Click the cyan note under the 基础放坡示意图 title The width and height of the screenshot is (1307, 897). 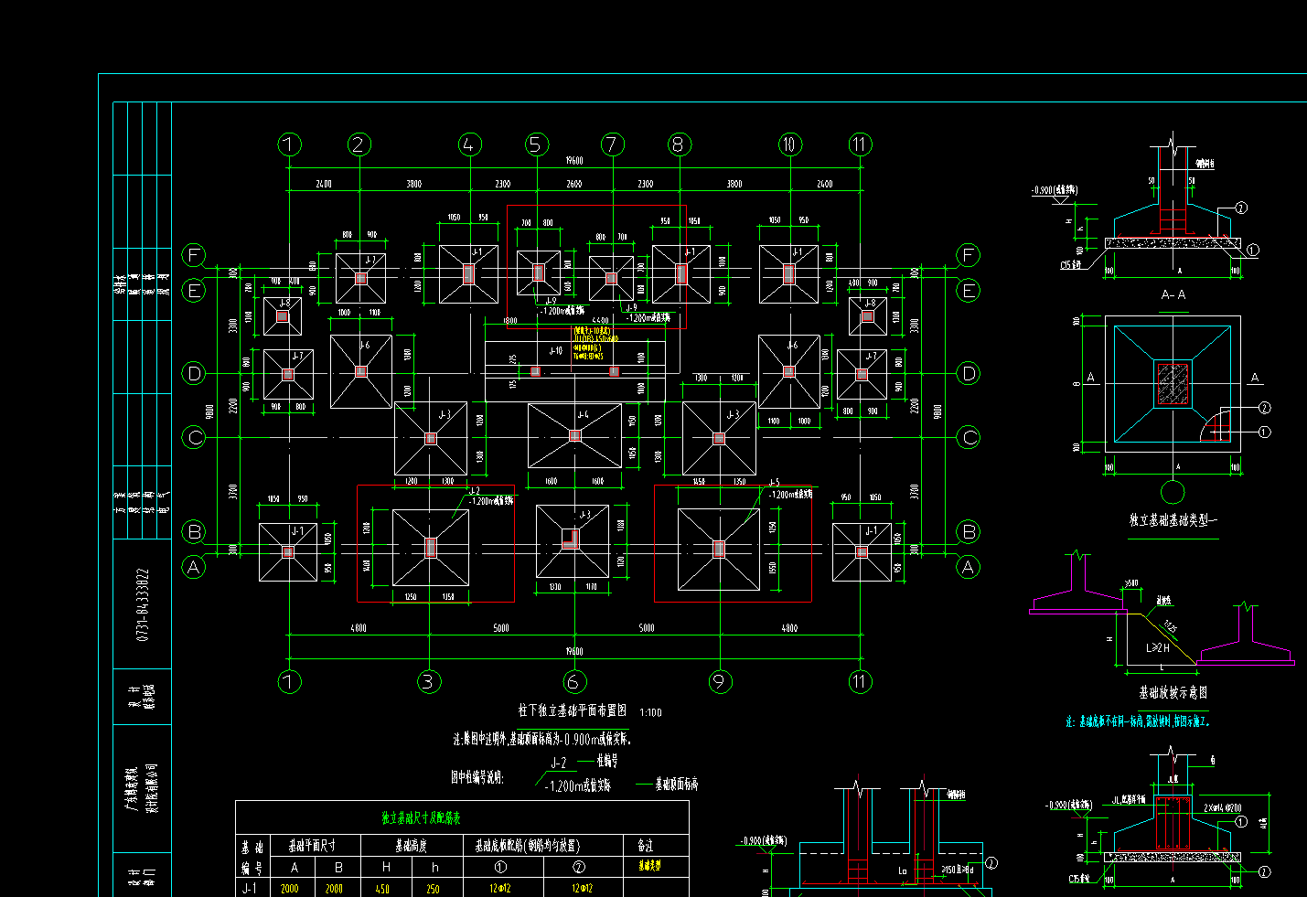pos(1138,721)
